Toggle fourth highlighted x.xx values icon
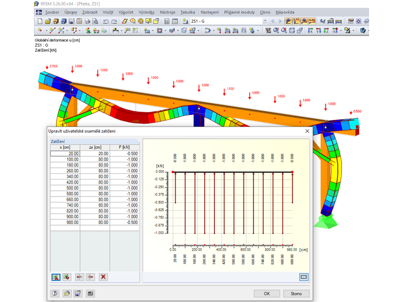This screenshot has height=302, width=403. (312, 21)
